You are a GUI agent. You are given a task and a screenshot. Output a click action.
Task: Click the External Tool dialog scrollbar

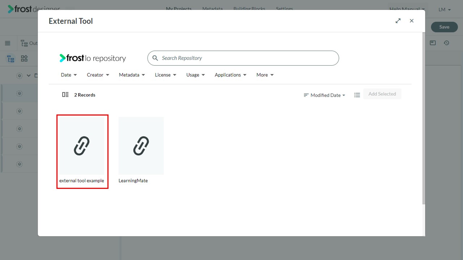click(x=424, y=118)
